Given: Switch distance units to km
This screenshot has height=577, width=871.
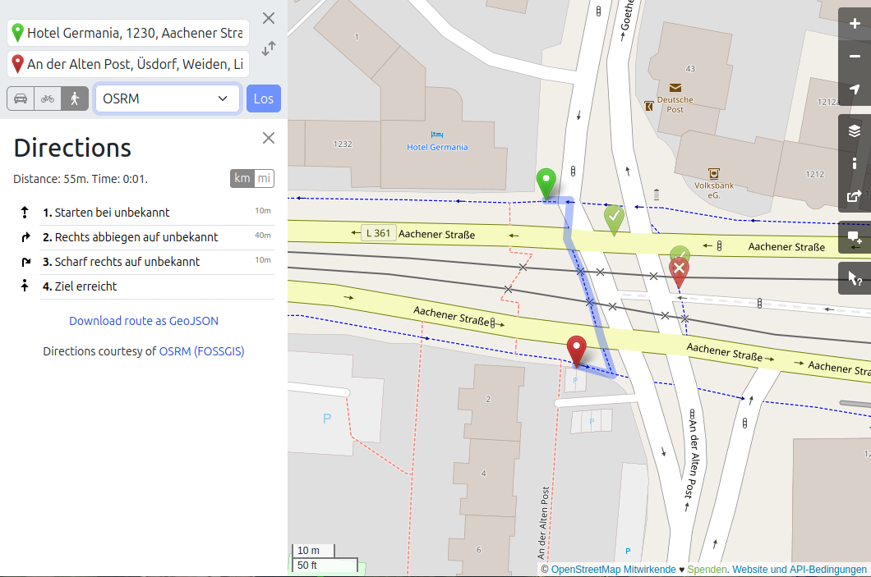Looking at the screenshot, I should (242, 179).
